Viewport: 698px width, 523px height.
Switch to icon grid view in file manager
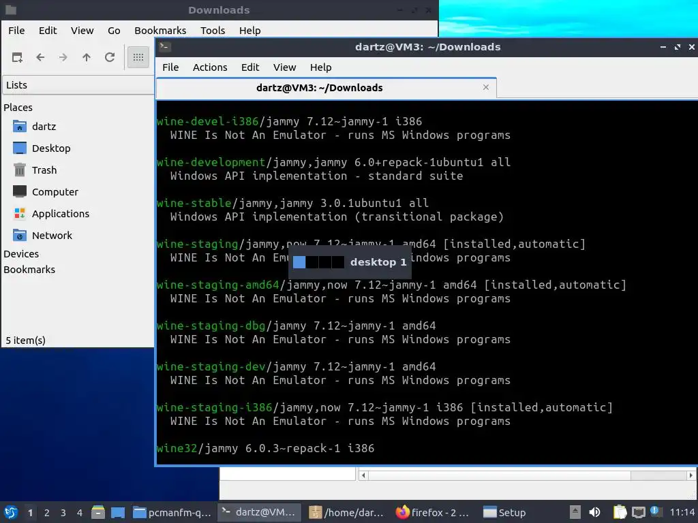point(138,57)
